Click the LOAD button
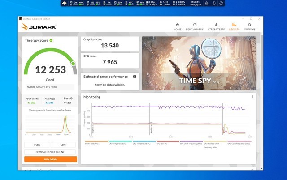Screen dimensions: 287x180 pos(37,145)
